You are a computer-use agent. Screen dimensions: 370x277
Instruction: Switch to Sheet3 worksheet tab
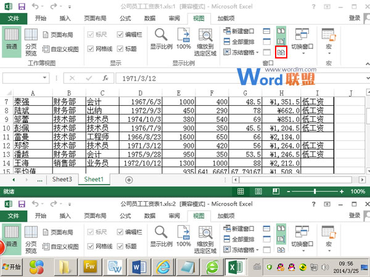click(61, 179)
